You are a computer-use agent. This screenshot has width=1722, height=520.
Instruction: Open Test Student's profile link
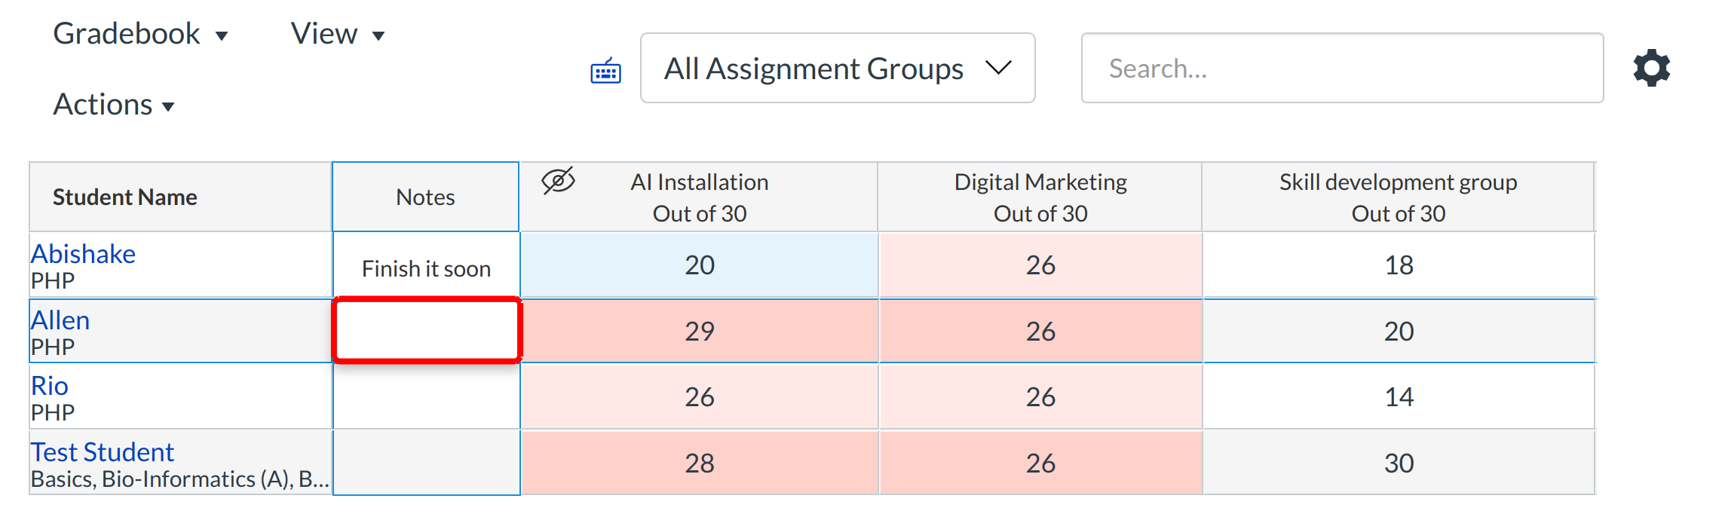coord(103,452)
